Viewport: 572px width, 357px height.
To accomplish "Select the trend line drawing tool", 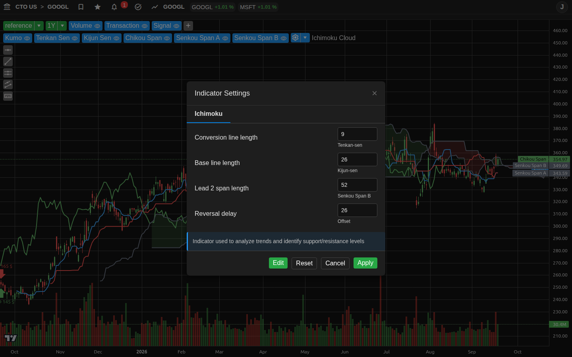I will pos(8,61).
